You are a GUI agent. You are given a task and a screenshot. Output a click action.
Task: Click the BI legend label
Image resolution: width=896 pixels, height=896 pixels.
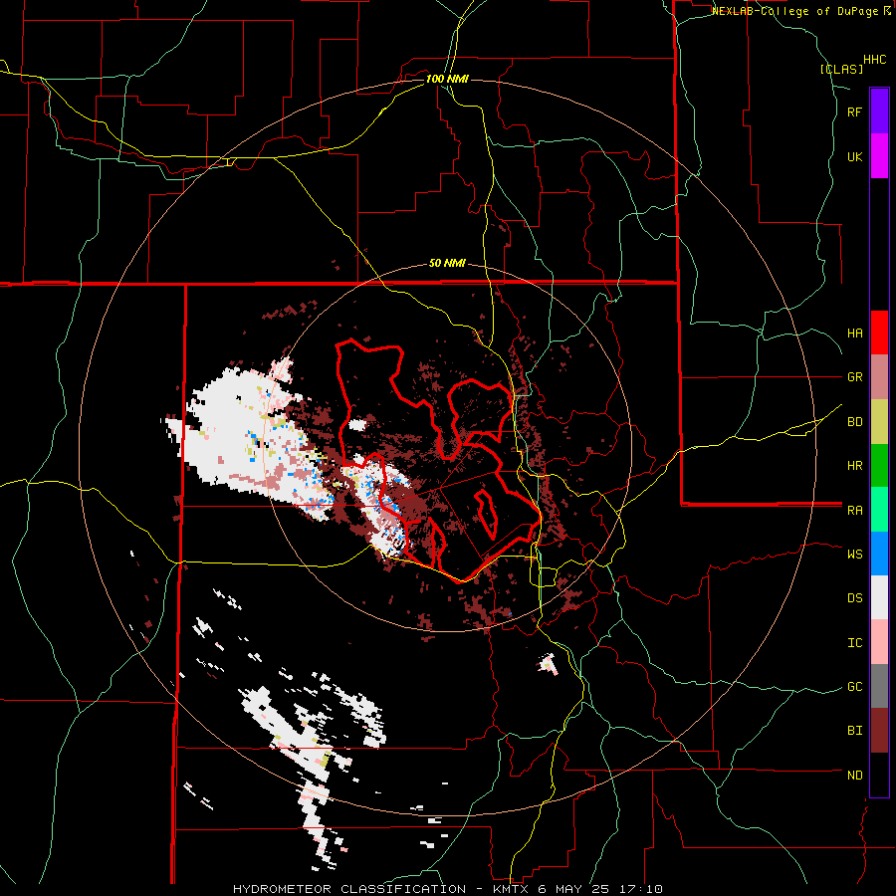[x=854, y=731]
